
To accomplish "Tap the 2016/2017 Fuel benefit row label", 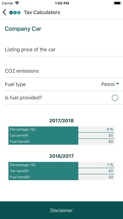I will click(20, 177).
